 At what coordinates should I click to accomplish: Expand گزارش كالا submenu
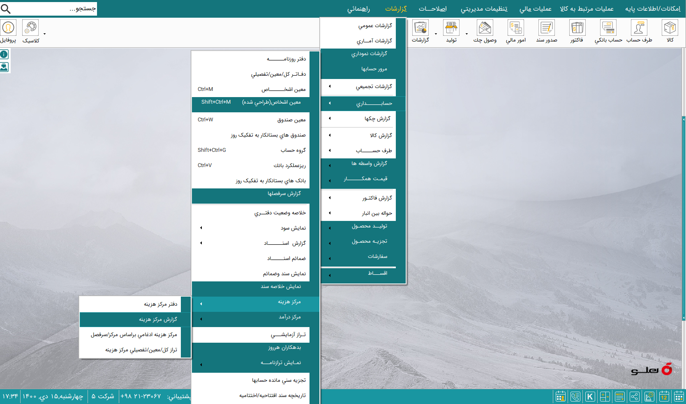(x=358, y=135)
